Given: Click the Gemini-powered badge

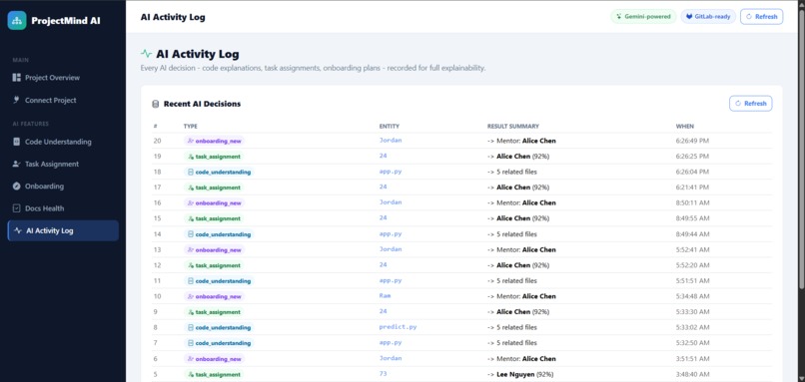Looking at the screenshot, I should click(643, 16).
